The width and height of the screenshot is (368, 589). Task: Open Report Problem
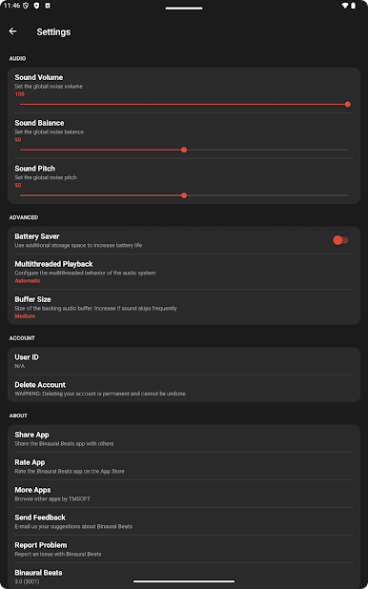[184, 549]
